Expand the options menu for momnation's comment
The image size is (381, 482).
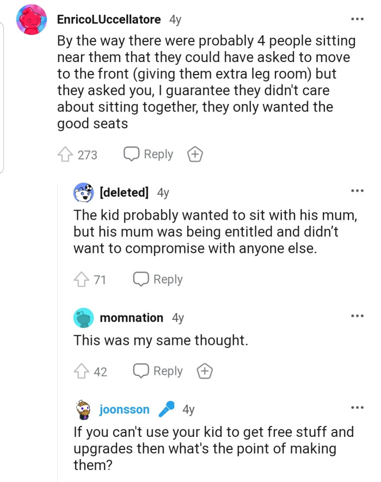[357, 317]
